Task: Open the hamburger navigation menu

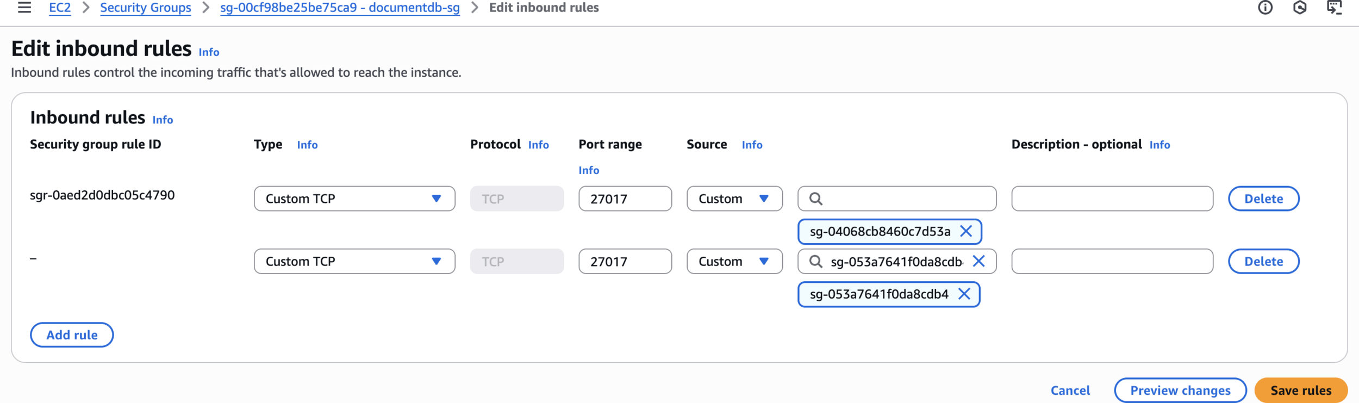Action: click(24, 8)
